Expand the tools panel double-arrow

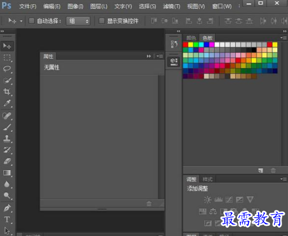[x=2, y=31]
